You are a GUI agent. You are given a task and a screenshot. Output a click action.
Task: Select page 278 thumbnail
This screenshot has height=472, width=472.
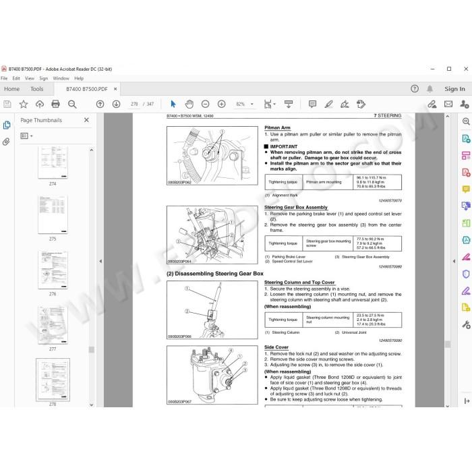(x=53, y=380)
